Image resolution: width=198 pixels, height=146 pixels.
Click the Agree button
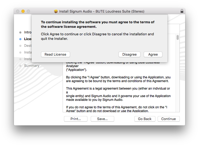pos(153,54)
